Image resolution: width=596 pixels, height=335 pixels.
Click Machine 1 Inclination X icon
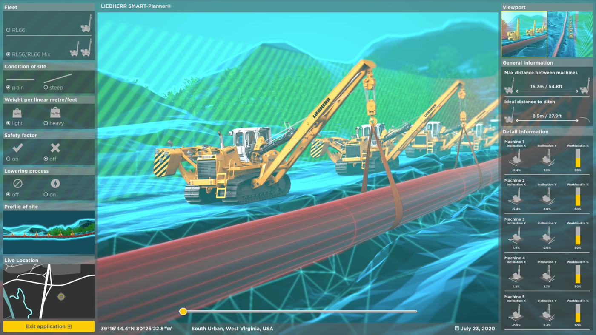point(516,158)
